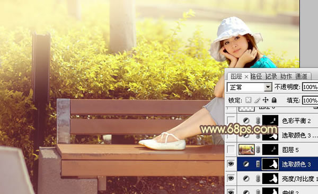Select the 亮度/对比度 1 layer mask thumbnail
Image resolution: width=318 pixels, height=194 pixels.
point(270,179)
